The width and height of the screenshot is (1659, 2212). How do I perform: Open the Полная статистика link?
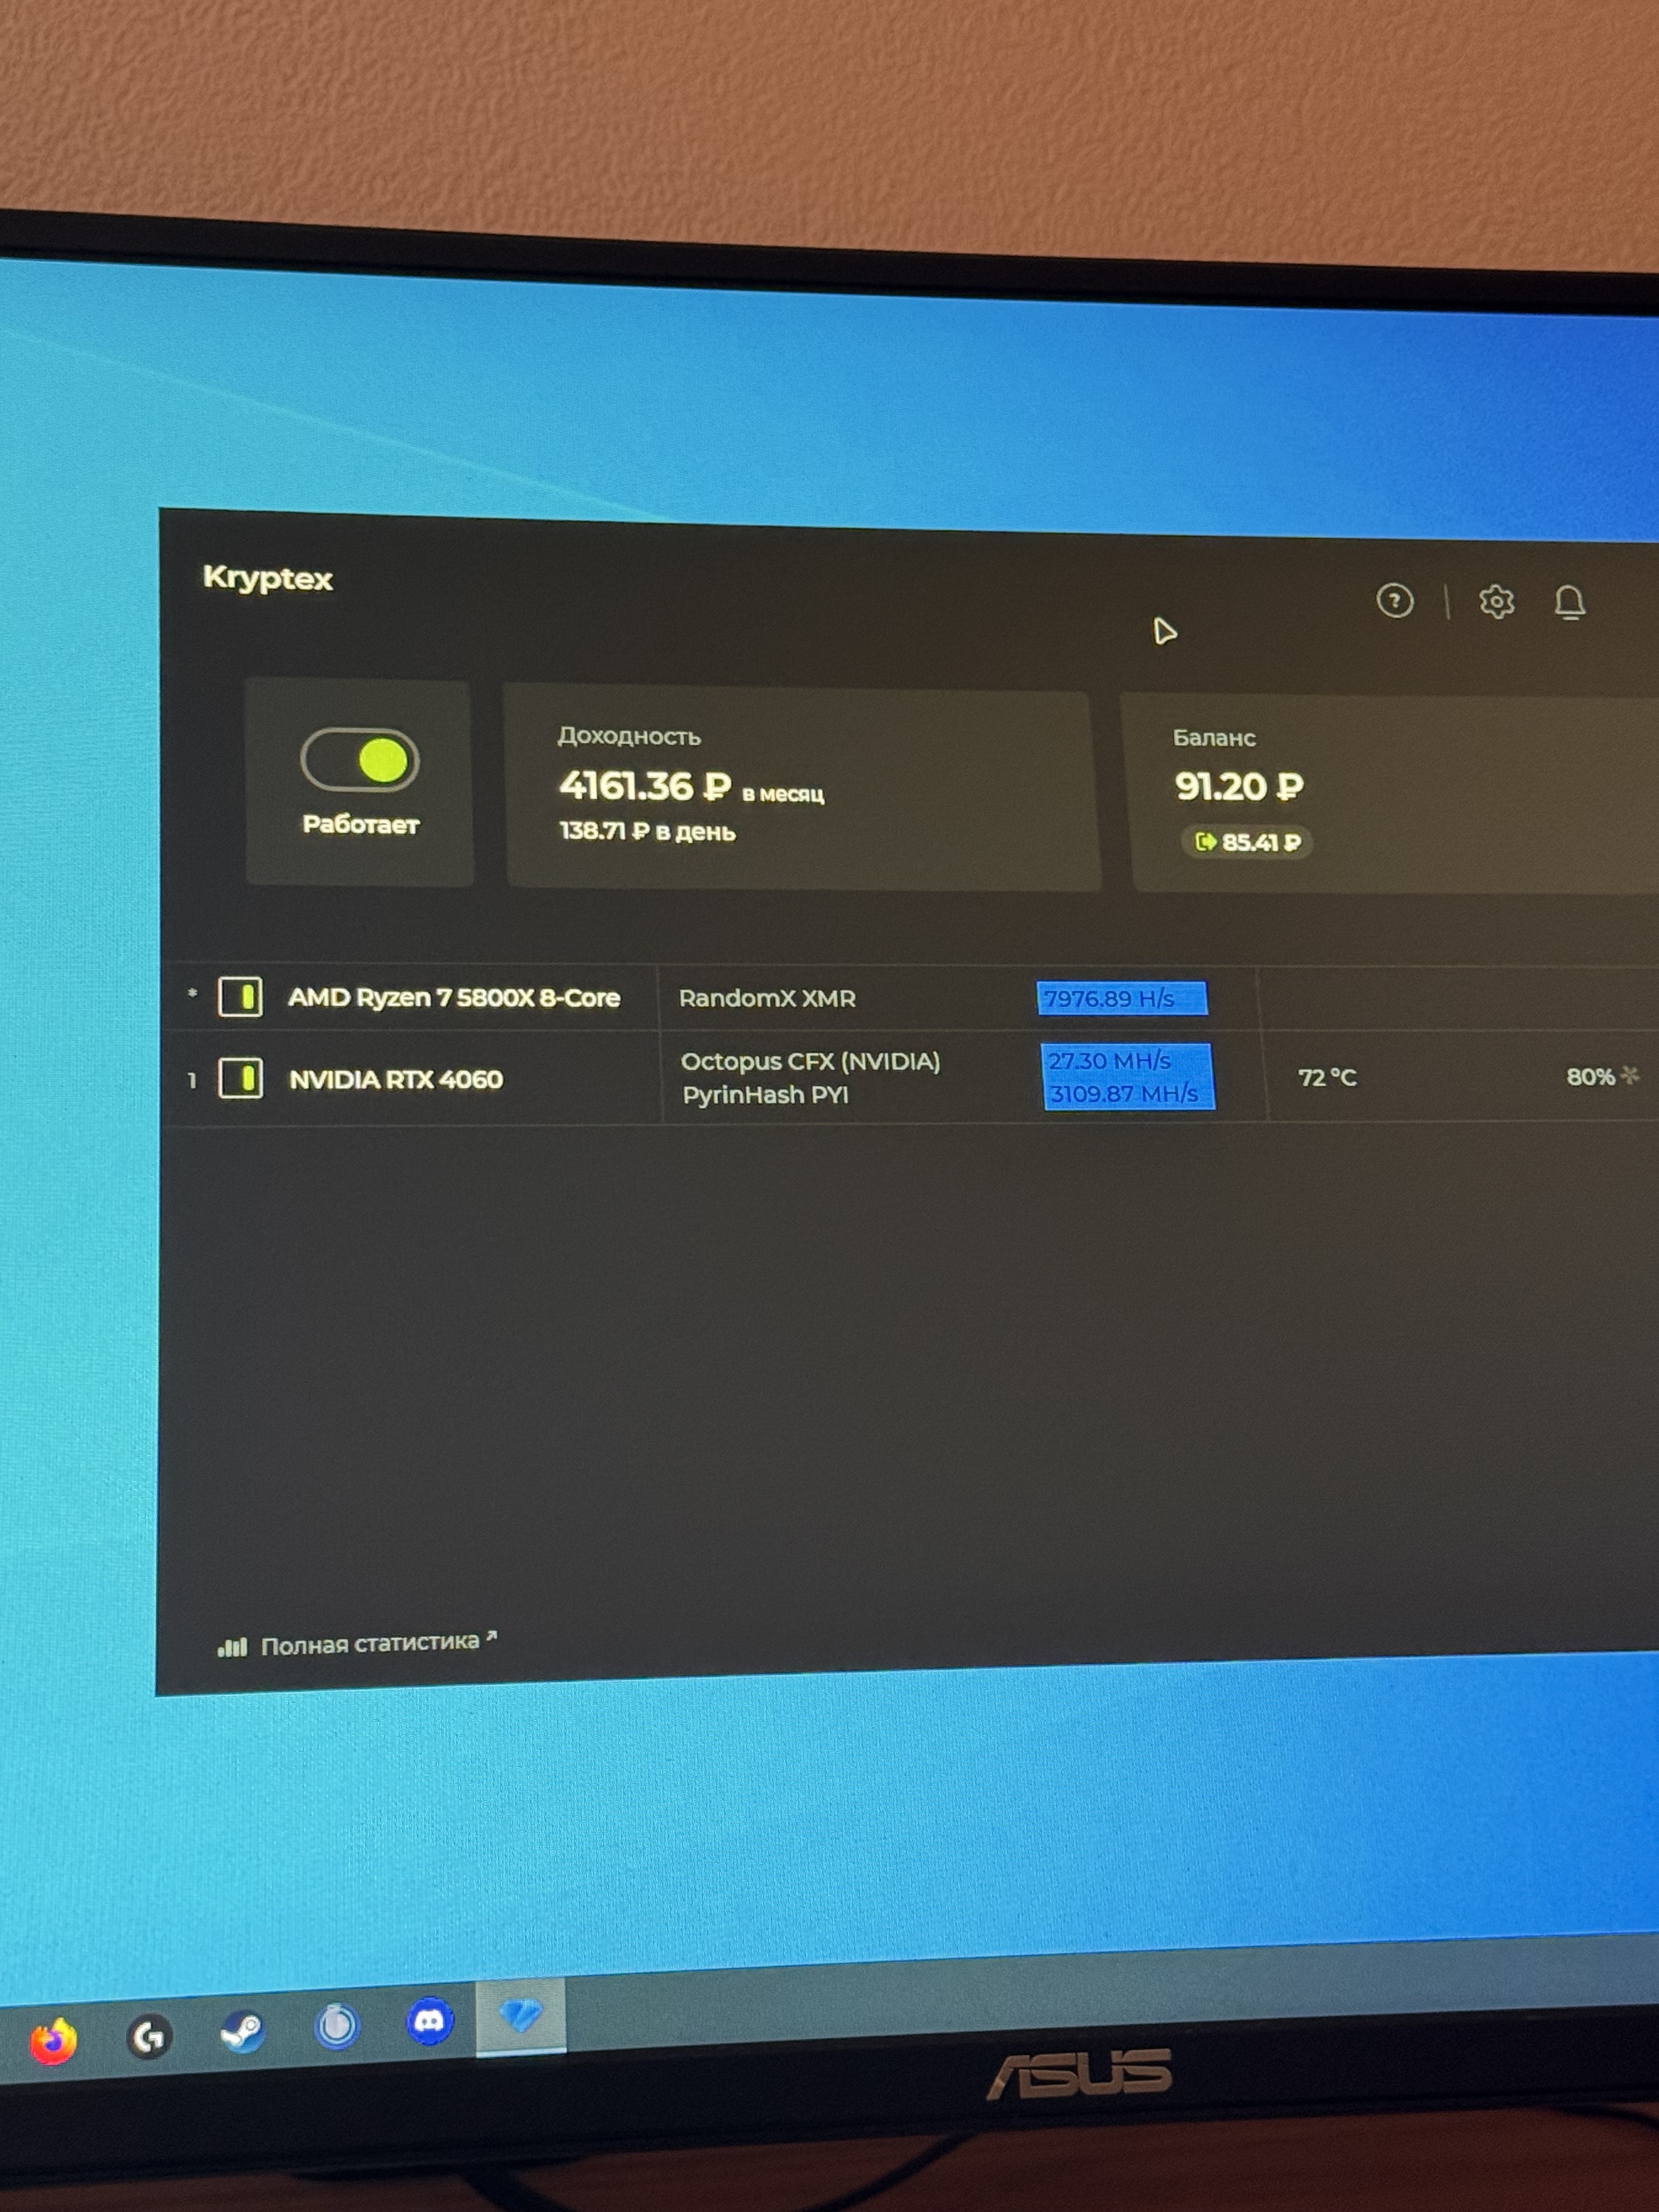coord(378,1643)
